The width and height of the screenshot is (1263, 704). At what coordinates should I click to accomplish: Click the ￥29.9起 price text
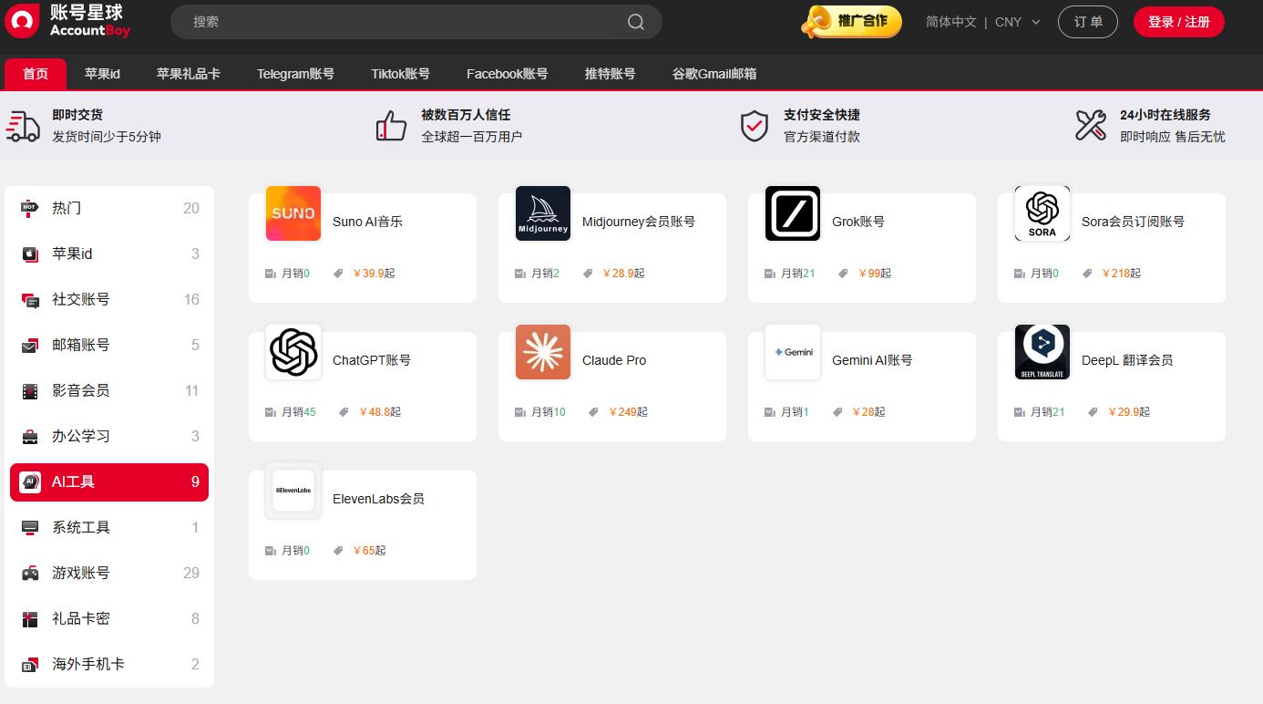(x=1129, y=412)
